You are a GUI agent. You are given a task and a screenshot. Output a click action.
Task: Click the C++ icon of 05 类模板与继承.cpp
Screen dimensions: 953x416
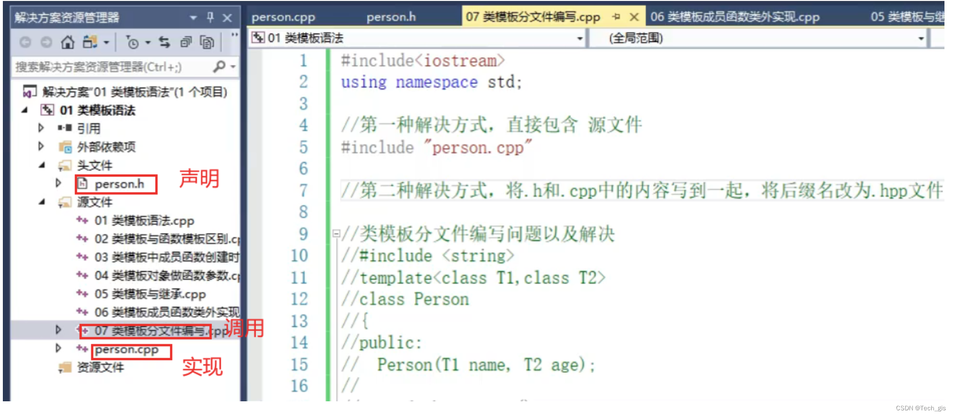[x=82, y=294]
